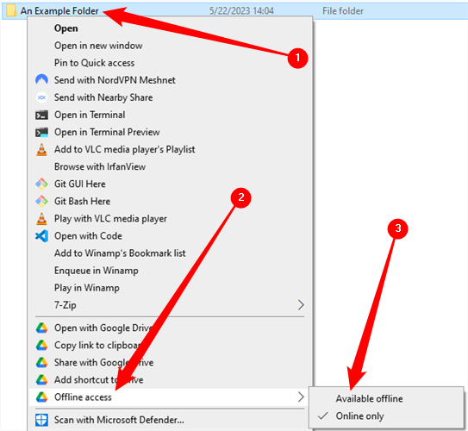Click the Microsoft Defender shield icon
This screenshot has width=468, height=431.
(41, 420)
